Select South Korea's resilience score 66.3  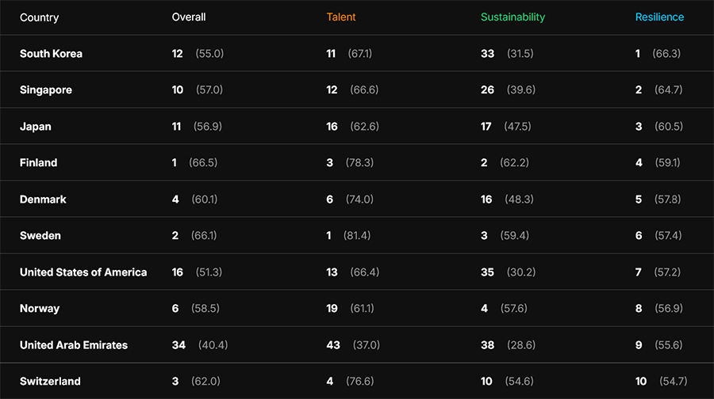click(x=666, y=54)
